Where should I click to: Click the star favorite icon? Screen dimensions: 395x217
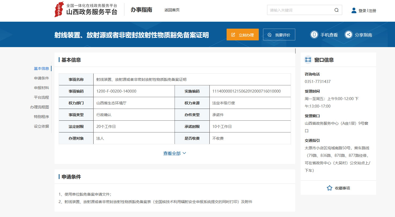coord(330,188)
